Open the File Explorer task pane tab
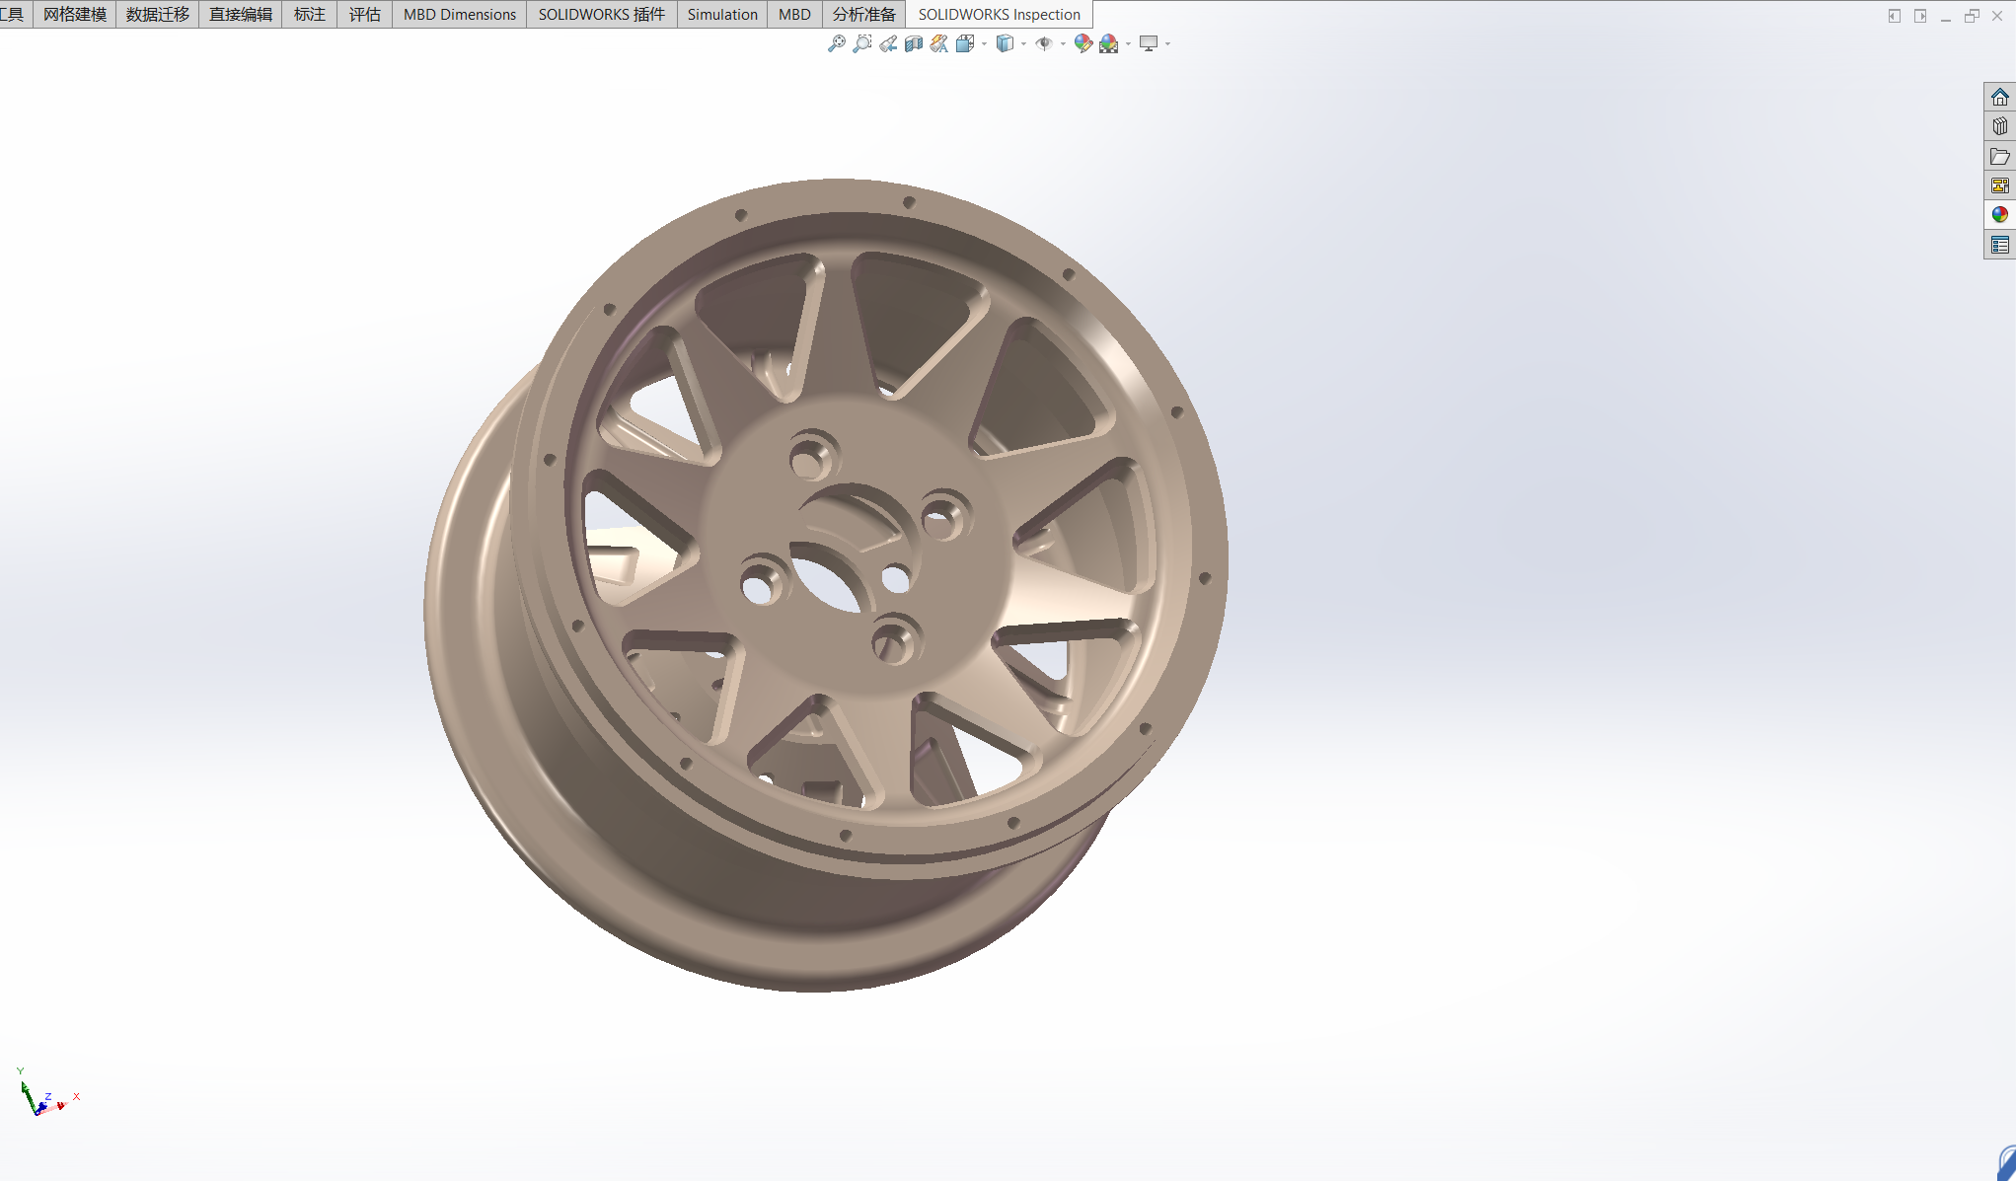2016x1181 pixels. pyautogui.click(x=1999, y=156)
